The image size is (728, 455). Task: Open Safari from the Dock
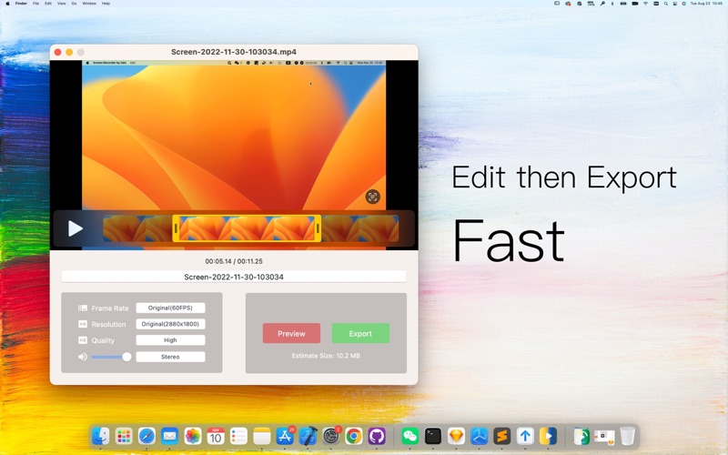(147, 437)
